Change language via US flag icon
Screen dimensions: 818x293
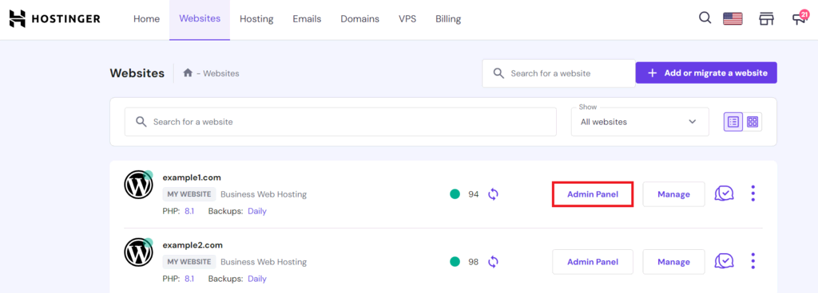tap(733, 19)
